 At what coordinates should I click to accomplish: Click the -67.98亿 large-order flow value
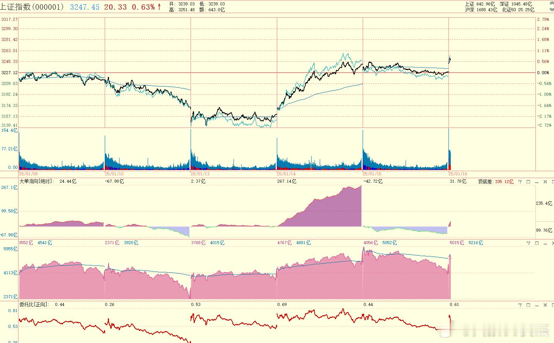click(114, 181)
